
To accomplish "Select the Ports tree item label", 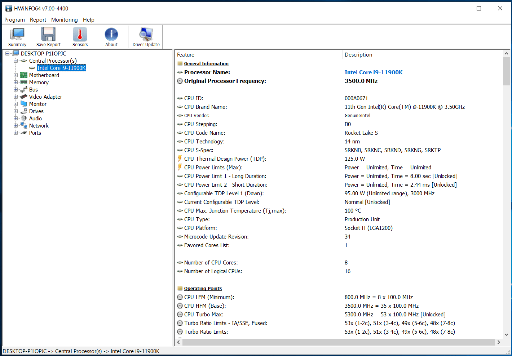I will click(x=35, y=133).
